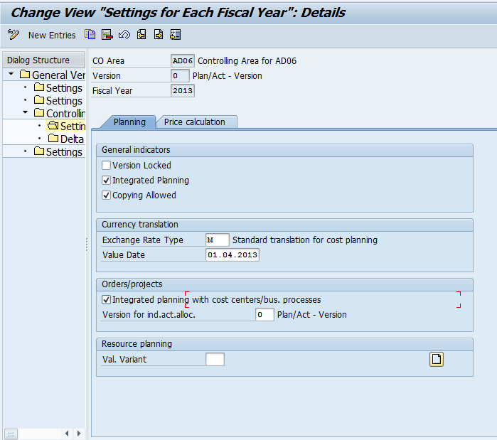Click the Dialog Structure header
Viewport: 497px width, 440px height.
(44, 60)
